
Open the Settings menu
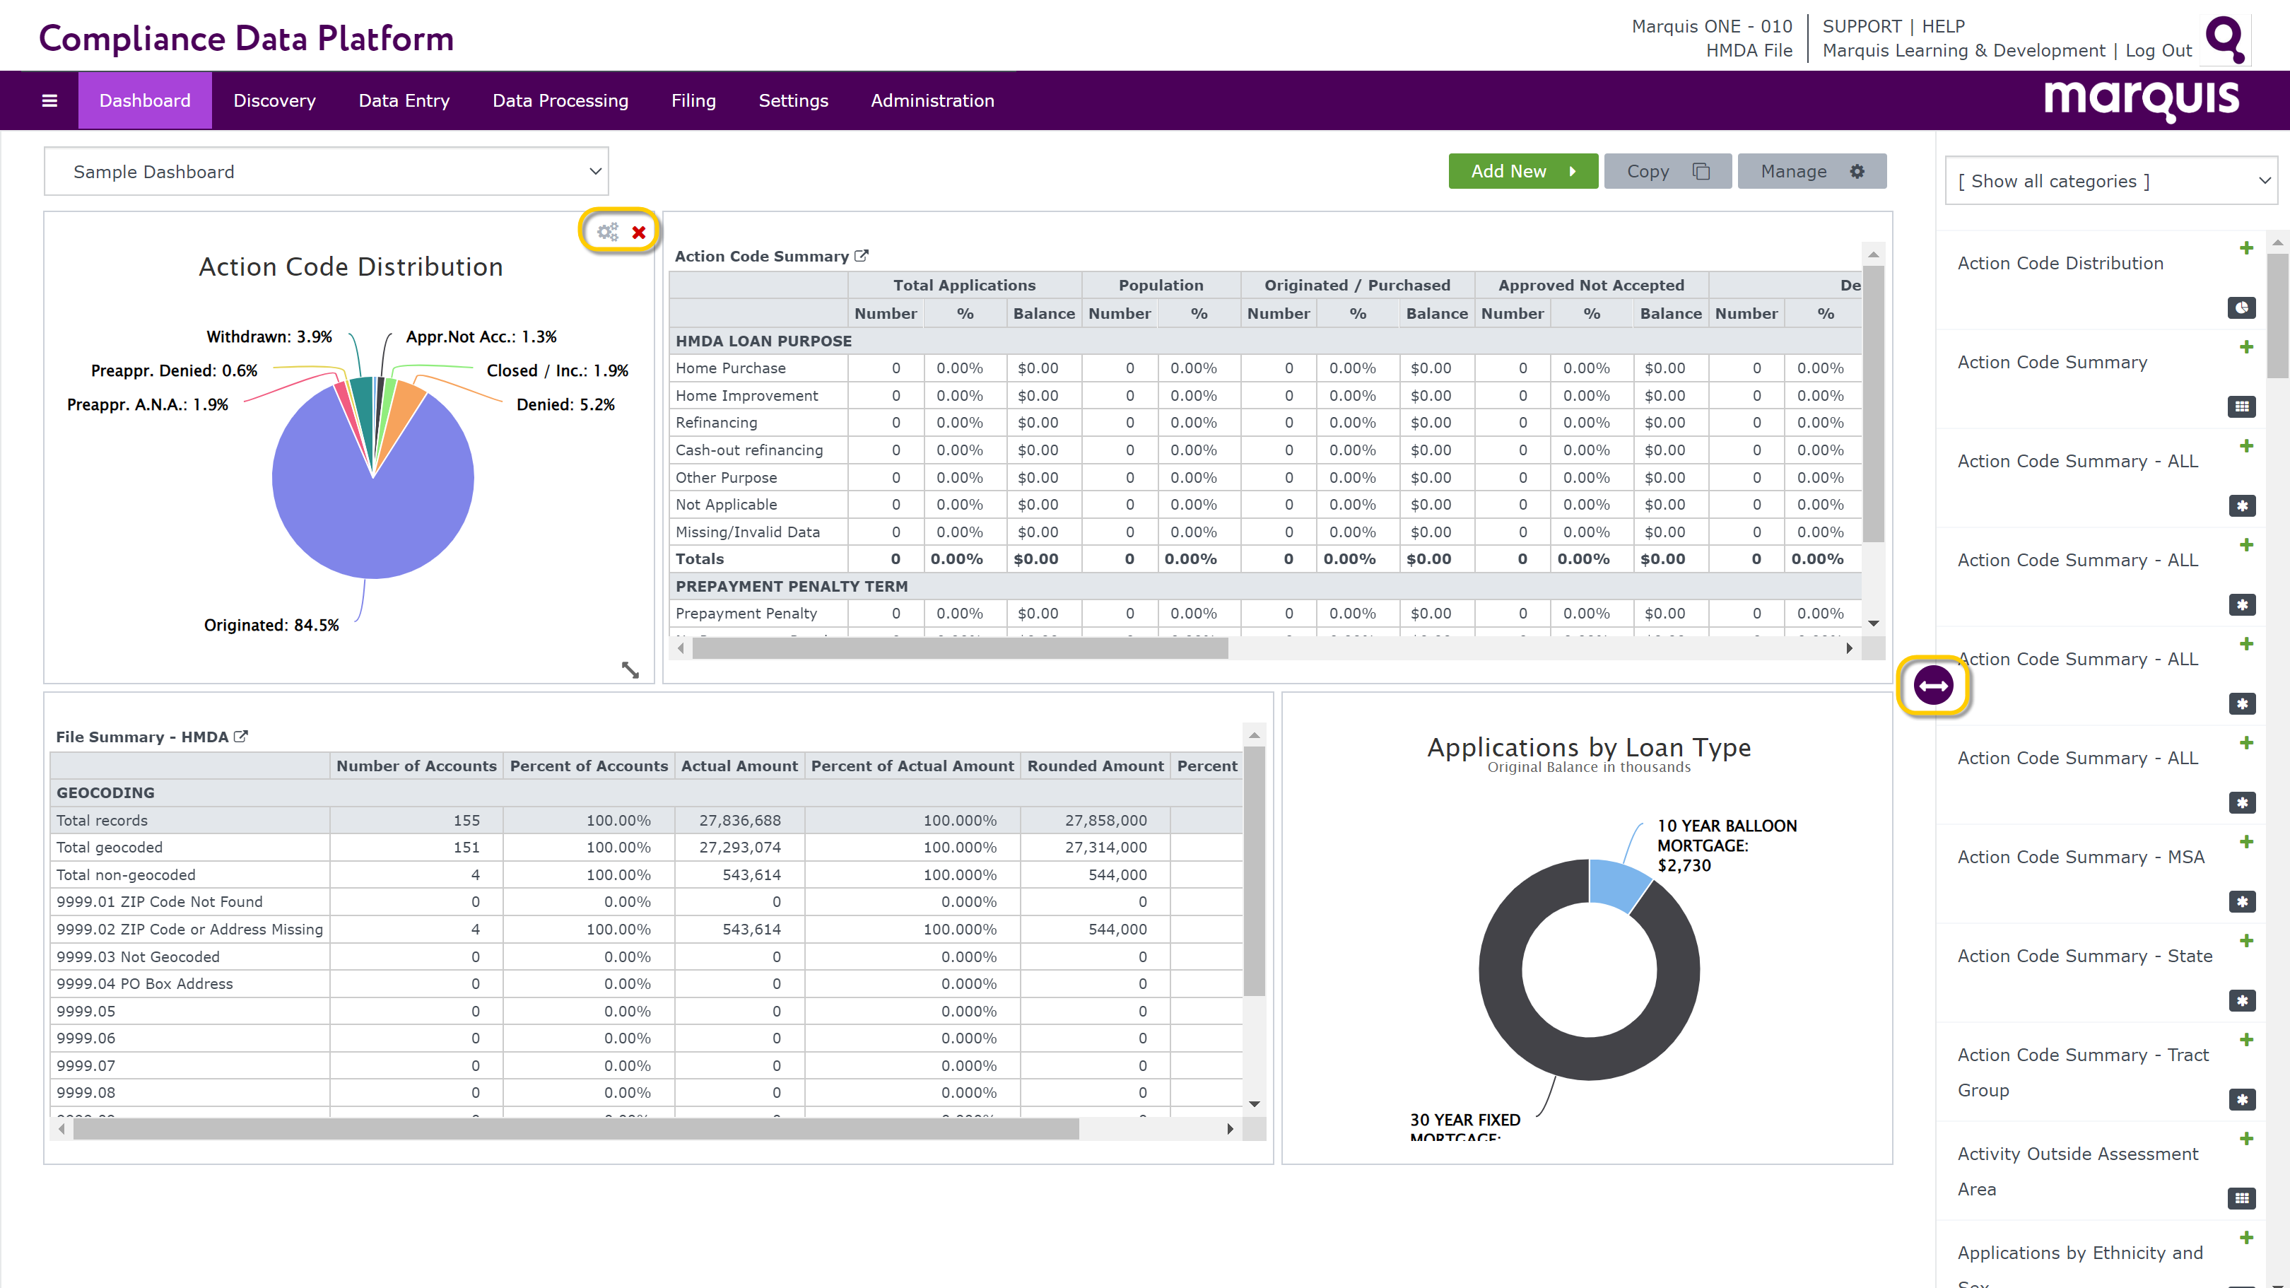coord(793,100)
